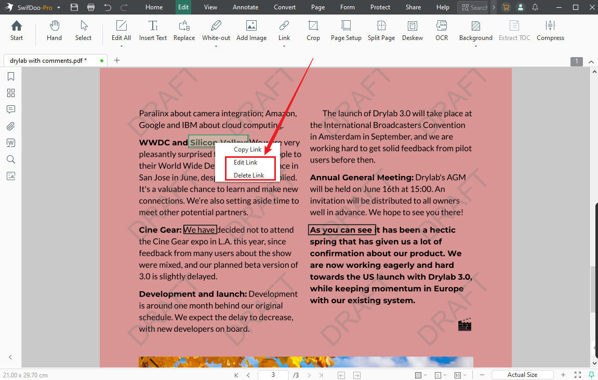Screen dimensions: 598x380
Task: Open the Replace text tool
Action: (184, 31)
